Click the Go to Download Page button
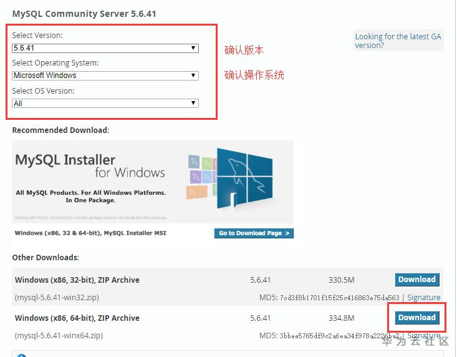Screen dimensions: 457x357 tap(254, 233)
